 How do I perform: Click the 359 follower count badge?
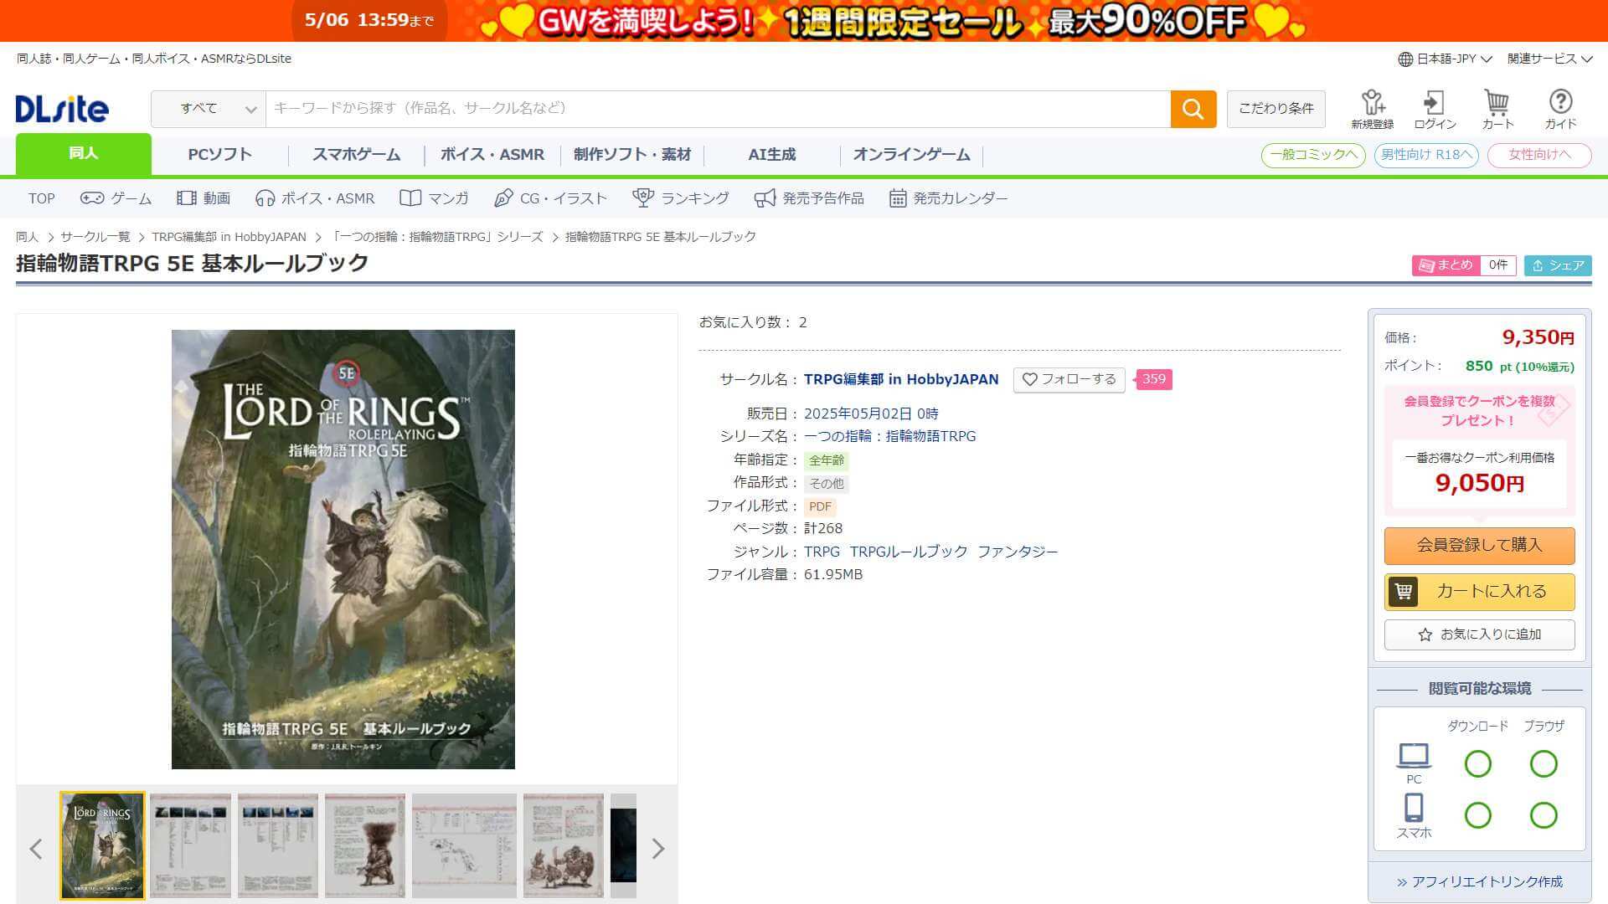[1153, 379]
